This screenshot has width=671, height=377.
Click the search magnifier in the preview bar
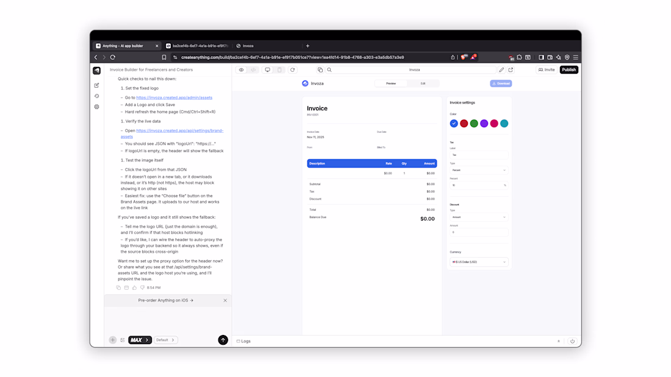329,69
